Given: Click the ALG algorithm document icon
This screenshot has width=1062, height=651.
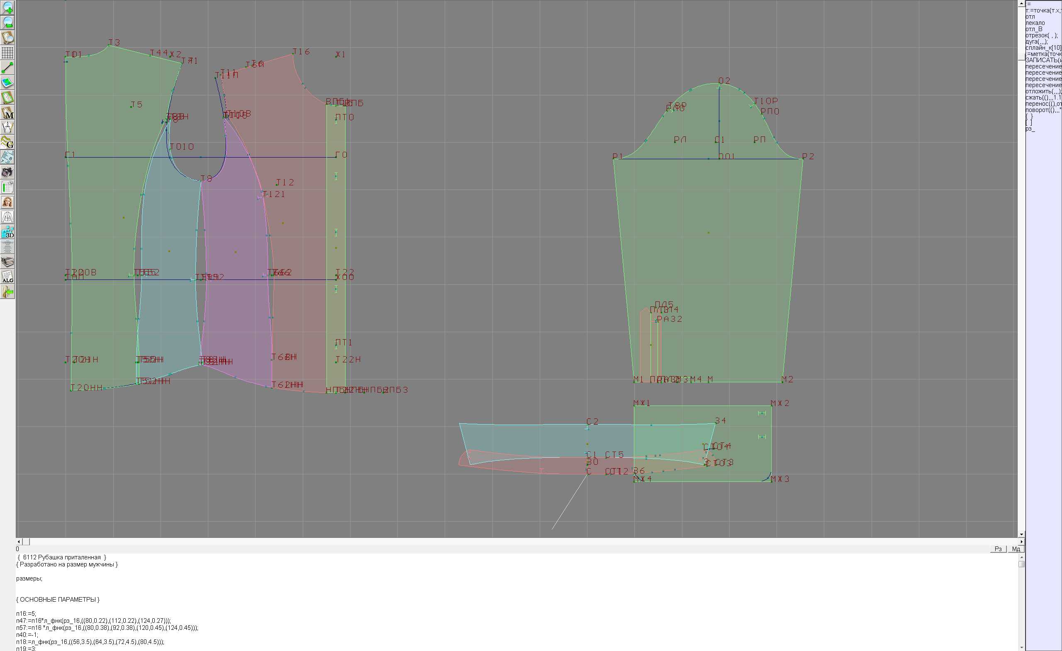Looking at the screenshot, I should tap(8, 277).
